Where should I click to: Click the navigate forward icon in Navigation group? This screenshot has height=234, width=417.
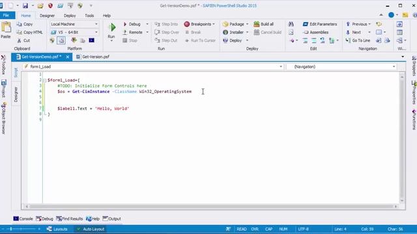[x=388, y=40]
